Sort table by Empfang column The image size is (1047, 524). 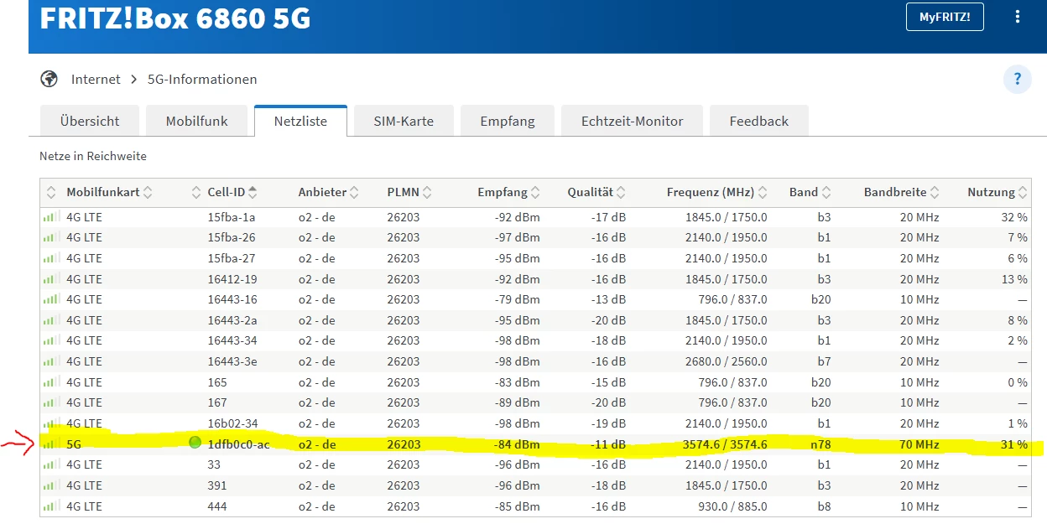tap(509, 192)
